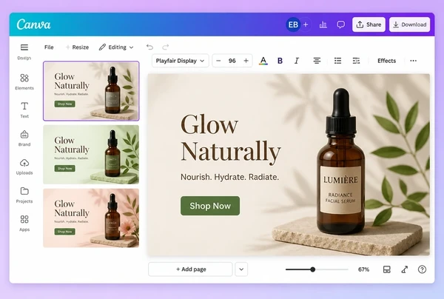This screenshot has height=299, width=444.
Task: Open the analytics chart icon
Action: tap(323, 24)
